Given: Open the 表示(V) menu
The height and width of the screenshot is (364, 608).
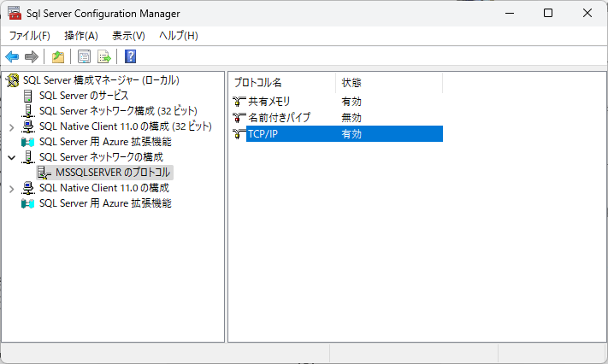Looking at the screenshot, I should 128,36.
